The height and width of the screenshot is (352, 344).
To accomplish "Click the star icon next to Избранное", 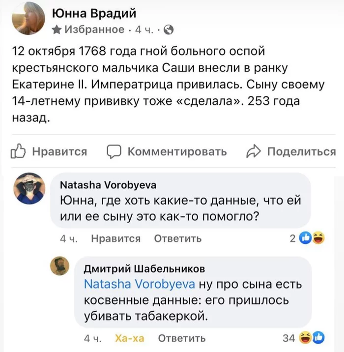I will coord(57,30).
